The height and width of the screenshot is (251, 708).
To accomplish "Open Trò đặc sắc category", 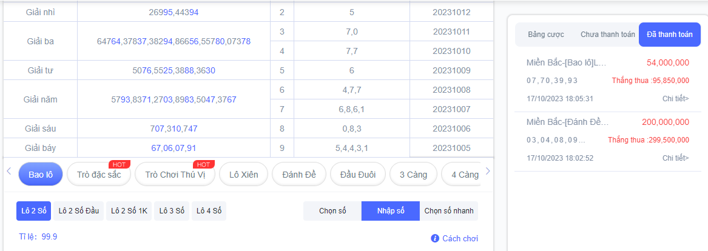I will (99, 175).
